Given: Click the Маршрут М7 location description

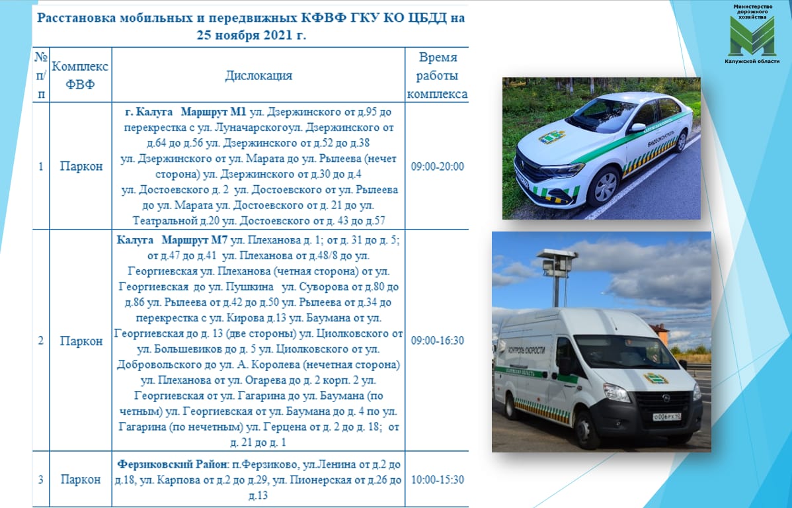Looking at the screenshot, I should tap(258, 341).
